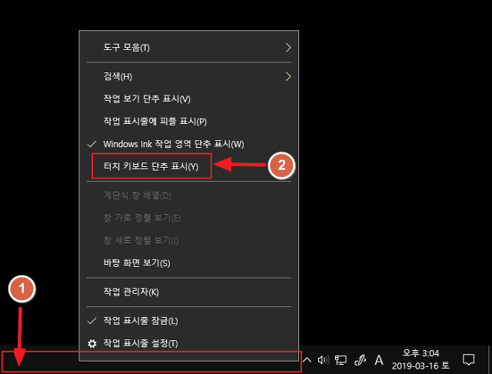Expand the arrow next to 검색(H)
The height and width of the screenshot is (374, 492).
288,76
